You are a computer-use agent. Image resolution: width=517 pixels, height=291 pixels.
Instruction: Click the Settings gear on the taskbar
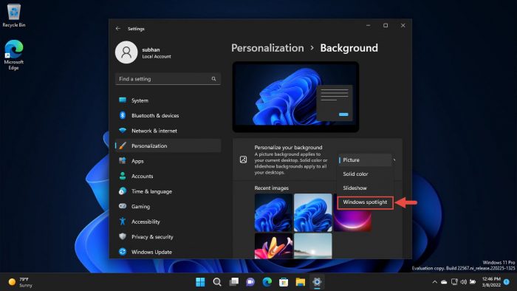(317, 282)
